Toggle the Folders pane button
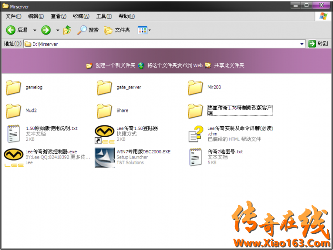This screenshot has width=333, height=250. (x=117, y=30)
